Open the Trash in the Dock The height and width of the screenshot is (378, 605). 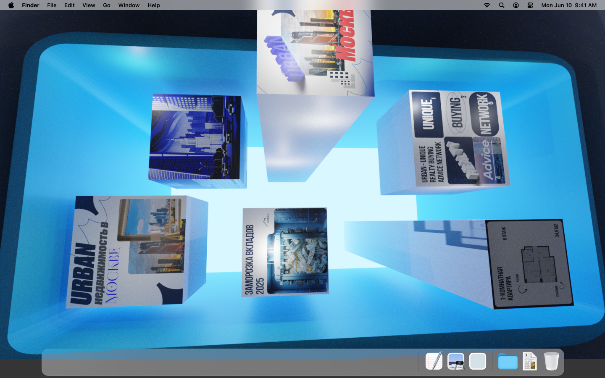[551, 361]
